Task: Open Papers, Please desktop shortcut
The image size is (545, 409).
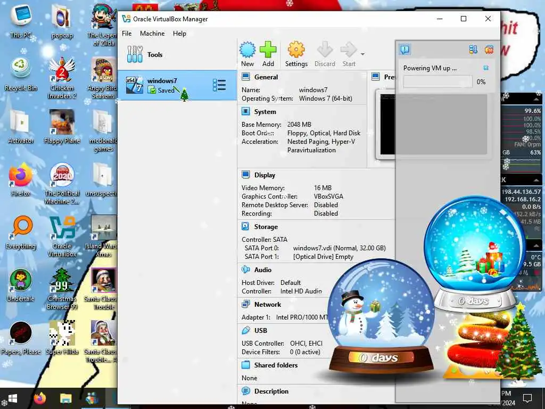Action: pos(21,338)
